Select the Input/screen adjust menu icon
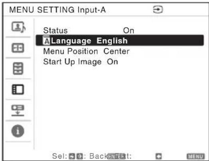This screenshot has width=209, height=161. [18, 48]
